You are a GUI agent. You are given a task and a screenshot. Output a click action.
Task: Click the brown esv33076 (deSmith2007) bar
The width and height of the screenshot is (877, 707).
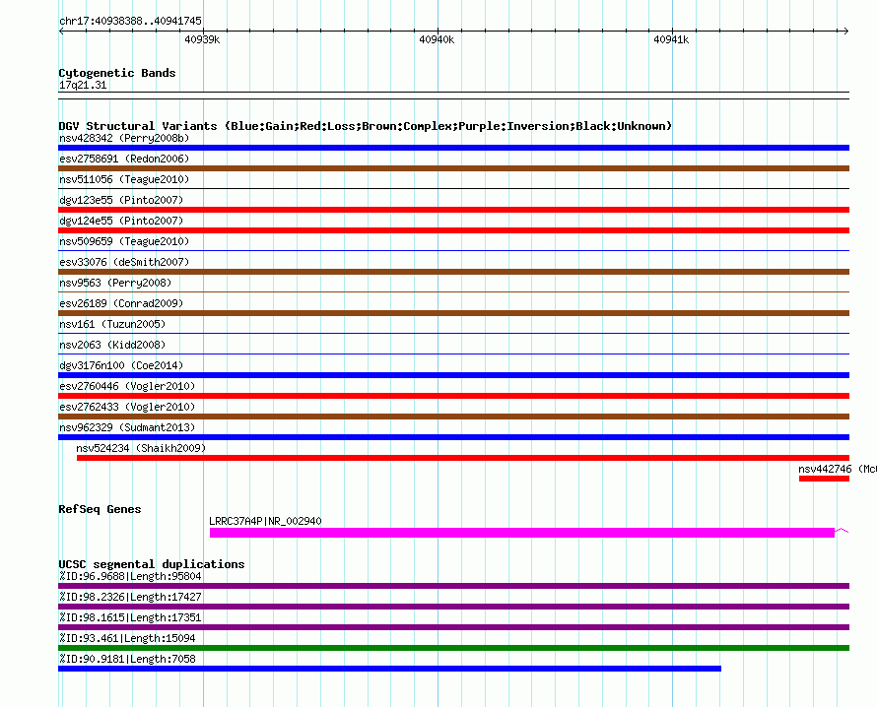pos(453,272)
